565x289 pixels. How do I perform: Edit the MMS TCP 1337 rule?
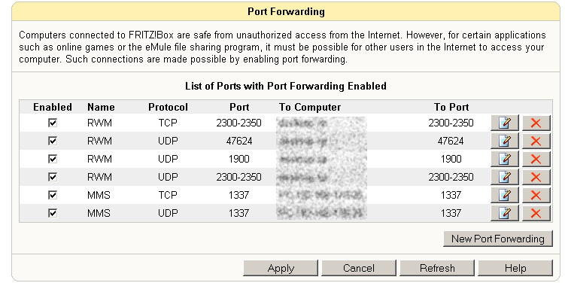[505, 195]
